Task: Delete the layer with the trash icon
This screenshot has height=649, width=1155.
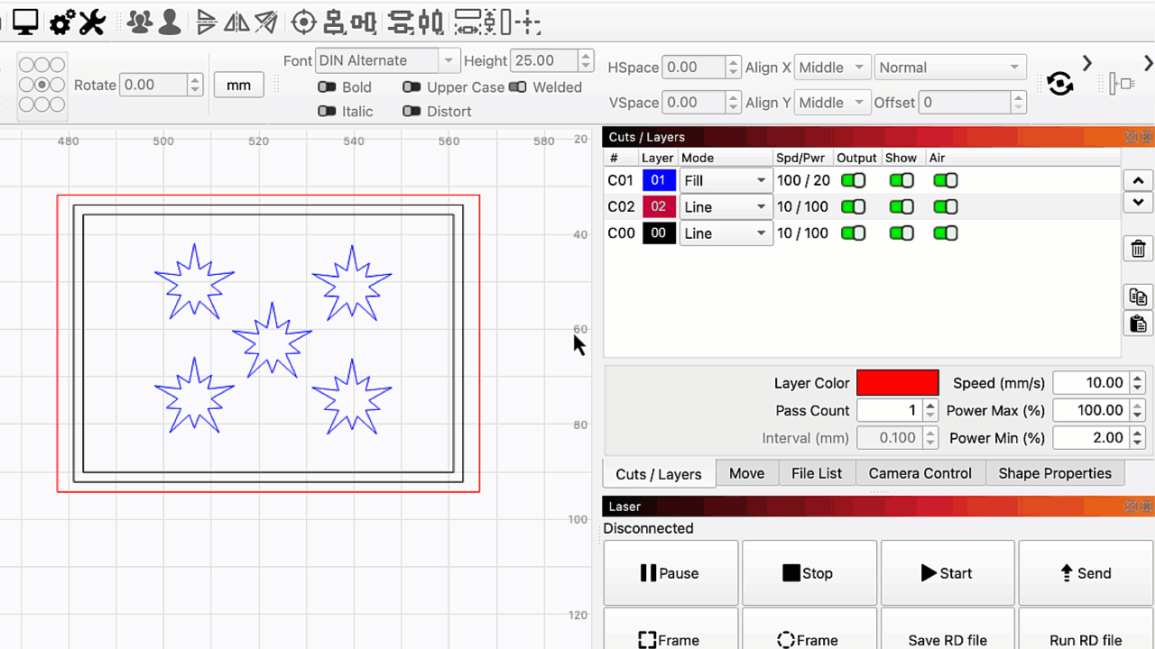Action: tap(1138, 249)
